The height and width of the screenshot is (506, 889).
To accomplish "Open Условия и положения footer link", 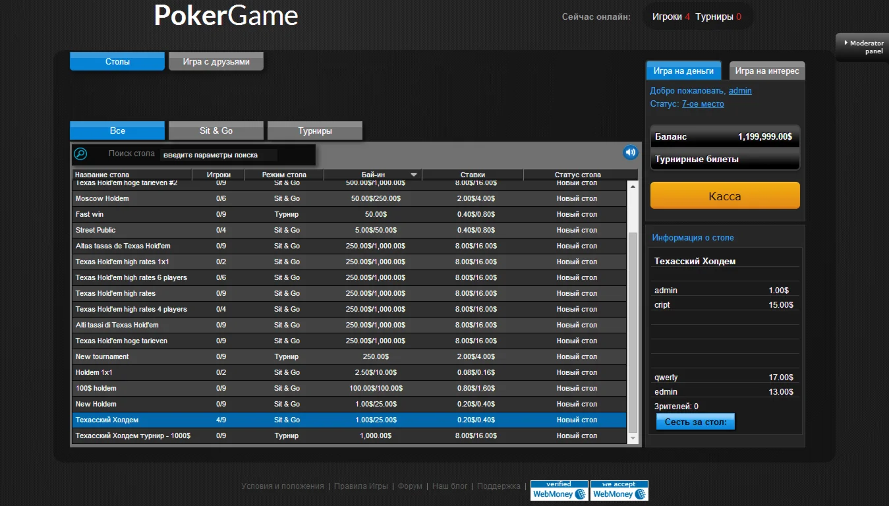I will pos(283,486).
